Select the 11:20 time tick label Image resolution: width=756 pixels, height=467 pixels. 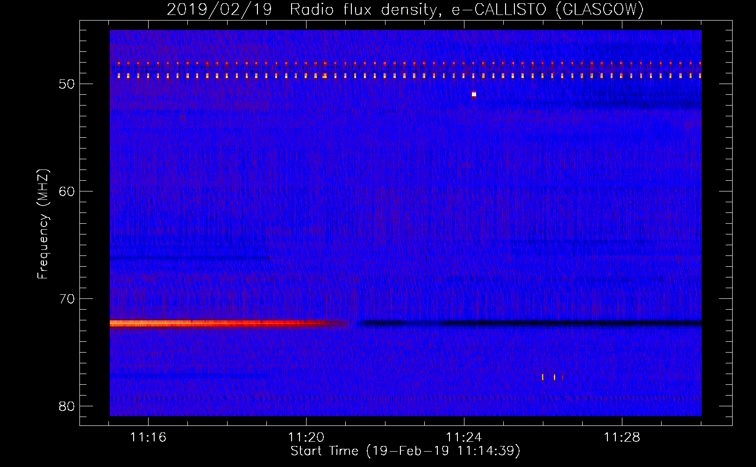point(306,438)
